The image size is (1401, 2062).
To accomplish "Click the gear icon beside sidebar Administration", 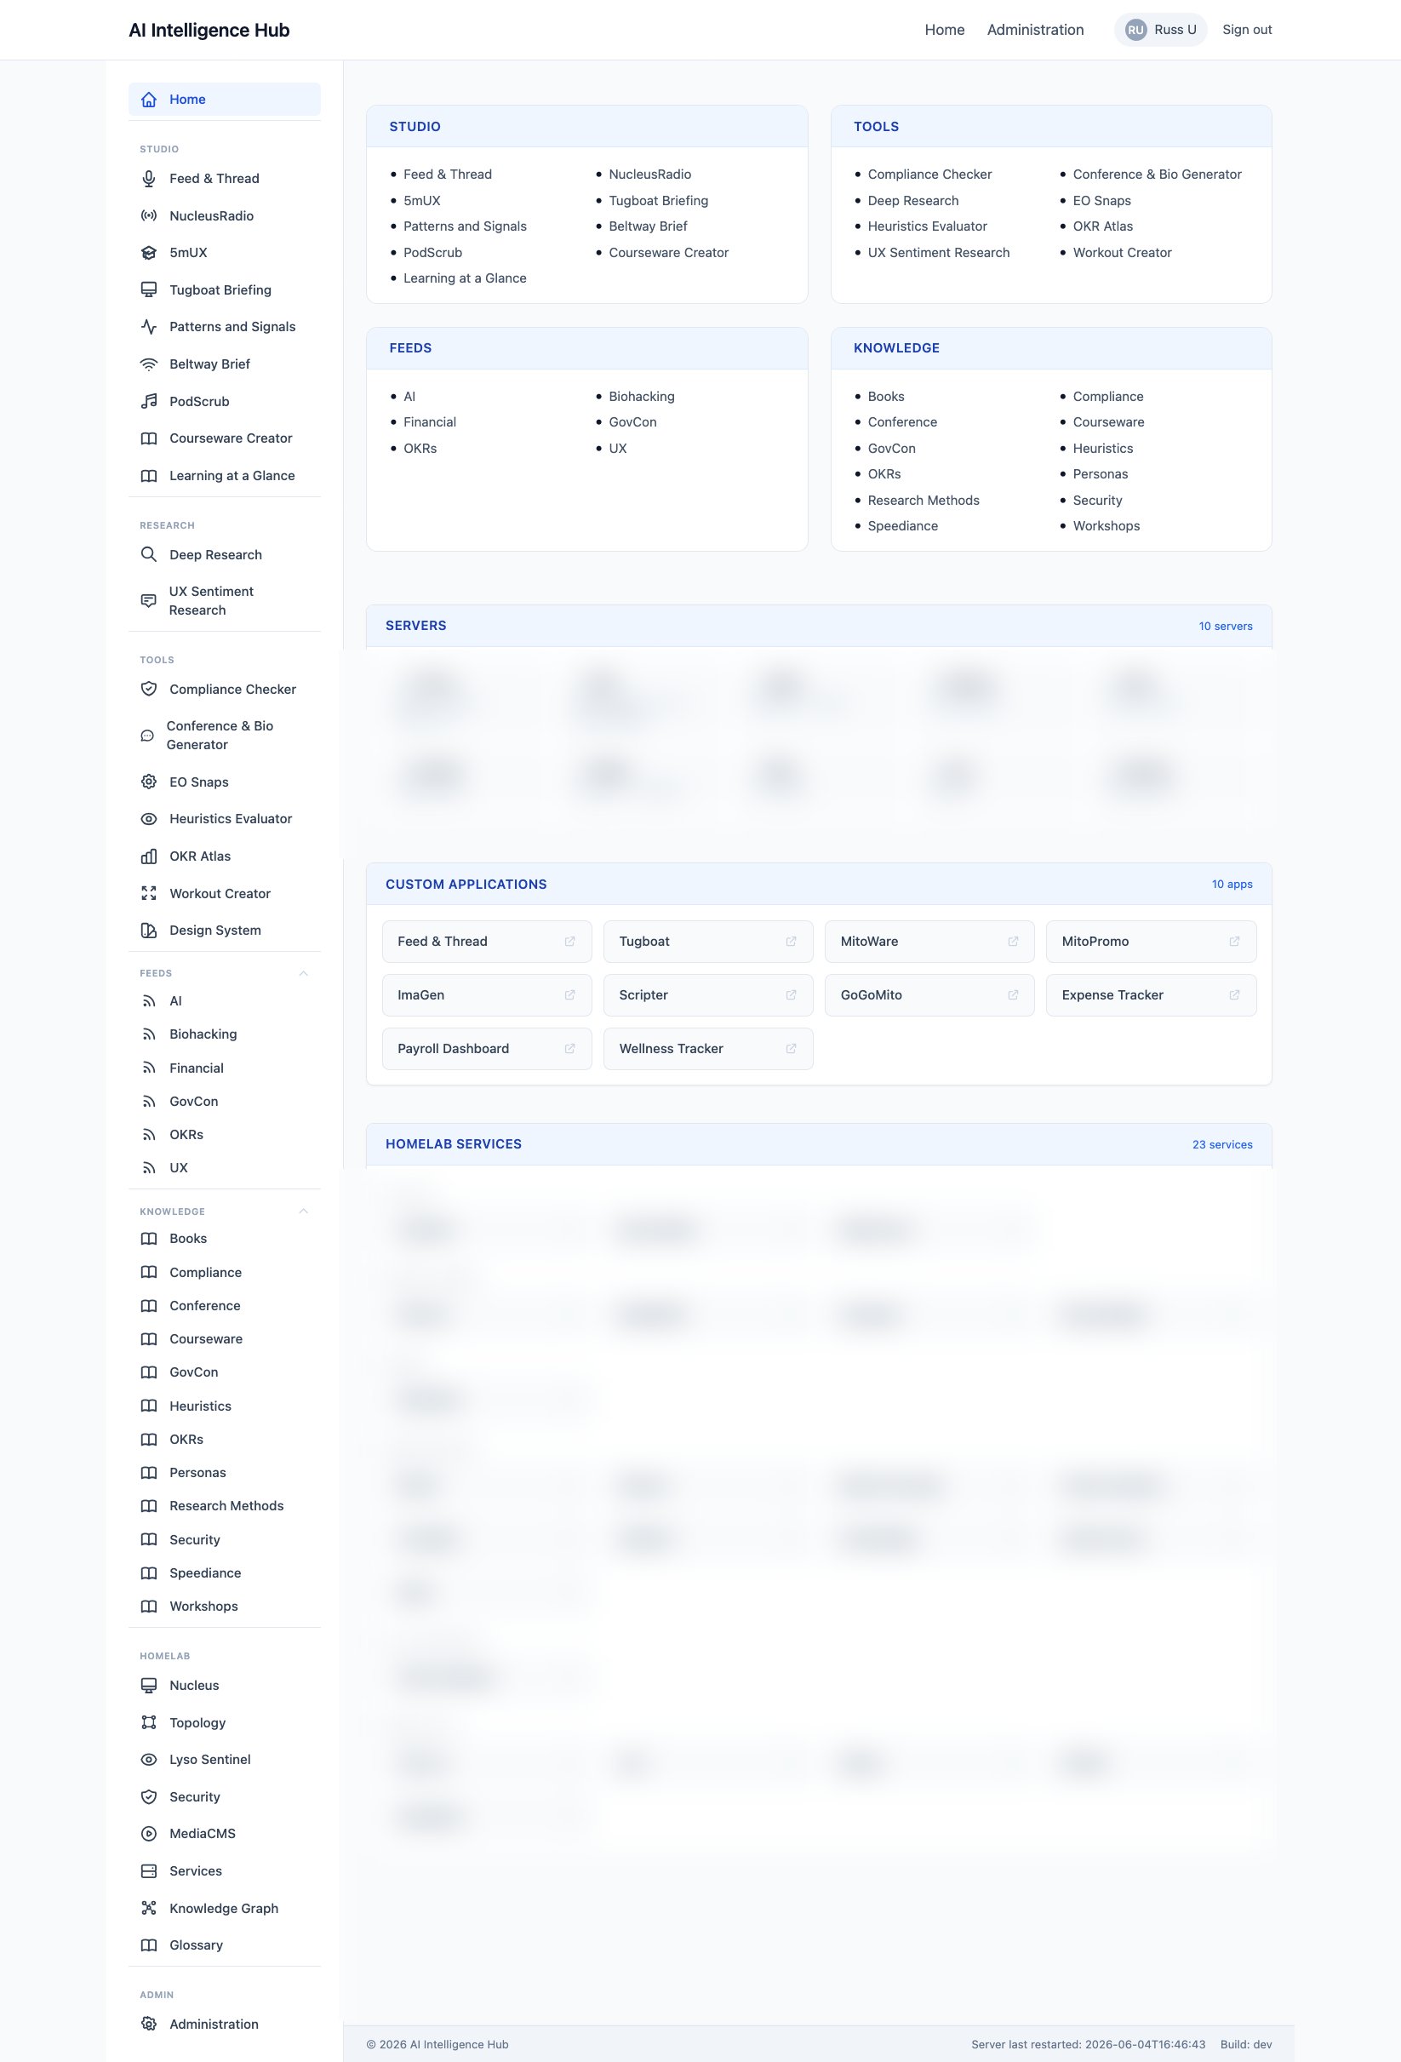I will pyautogui.click(x=149, y=2024).
